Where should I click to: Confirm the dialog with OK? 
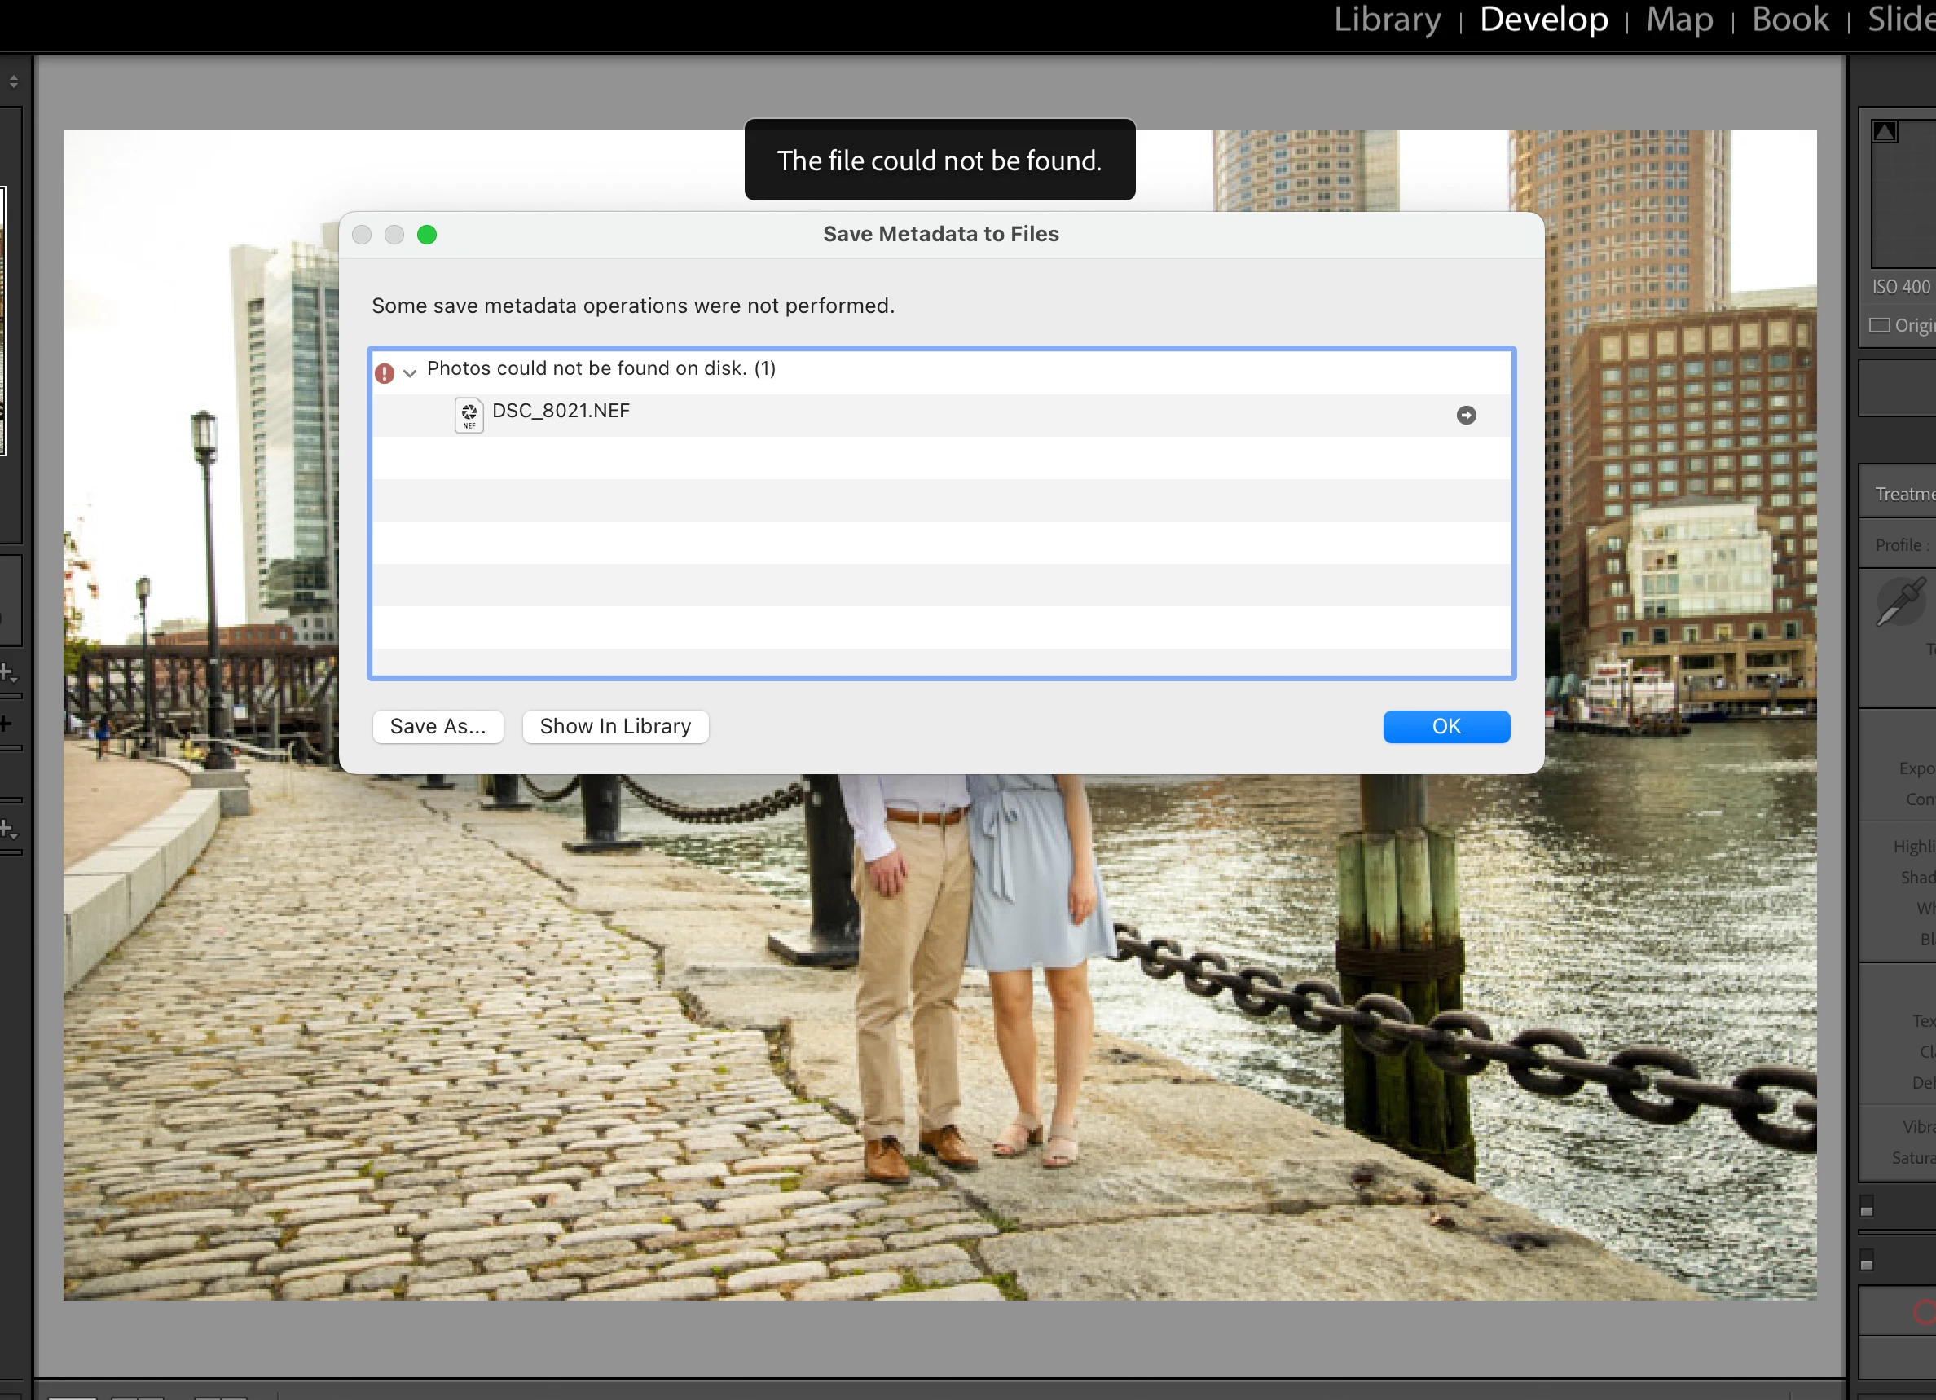click(1446, 726)
